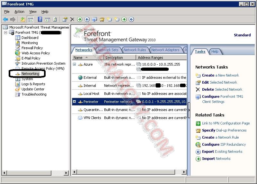
Task: Click Specify Dial-up Preferences link
Action: coord(224,130)
